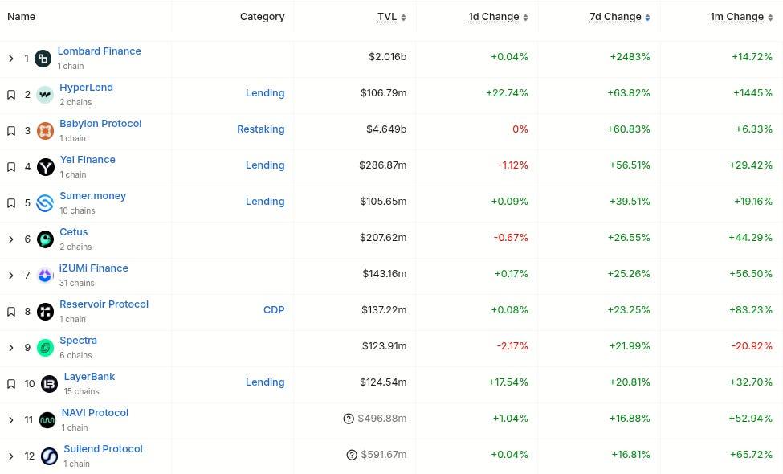Open CDP category for Reservoir Protocol
Screen dimensions: 783x474
274,310
